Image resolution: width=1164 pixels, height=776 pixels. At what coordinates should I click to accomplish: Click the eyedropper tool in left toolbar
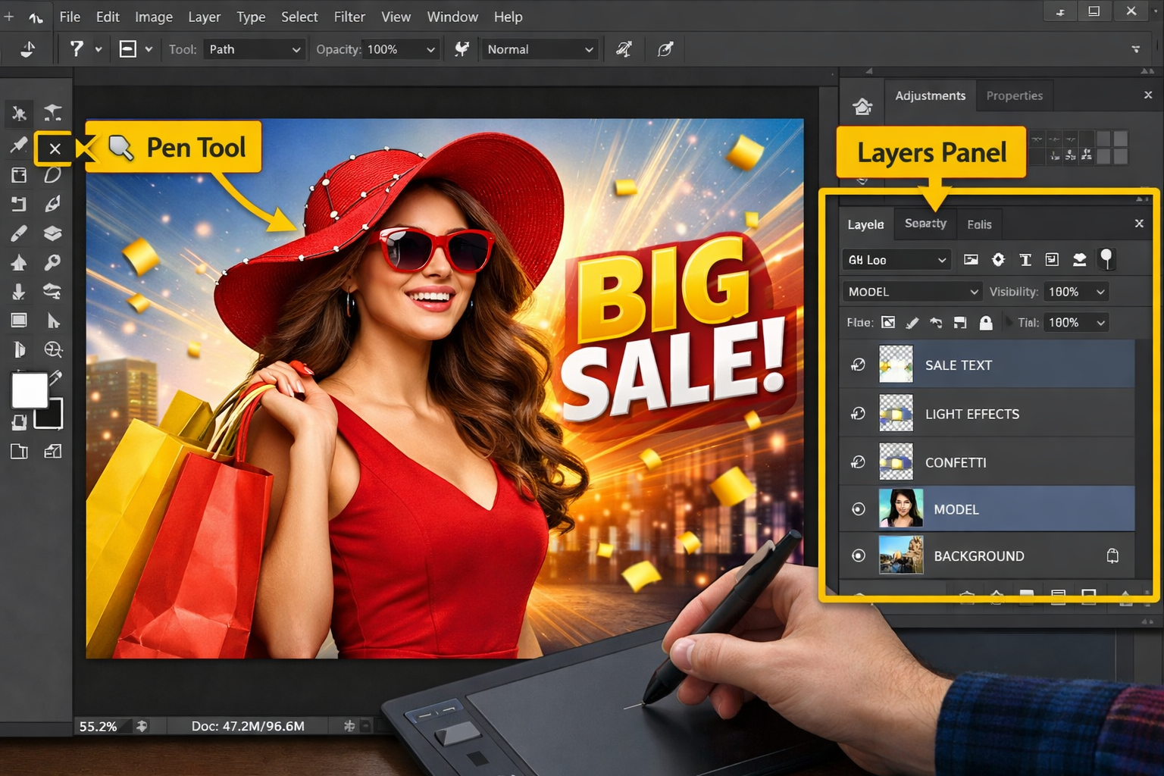tap(19, 145)
